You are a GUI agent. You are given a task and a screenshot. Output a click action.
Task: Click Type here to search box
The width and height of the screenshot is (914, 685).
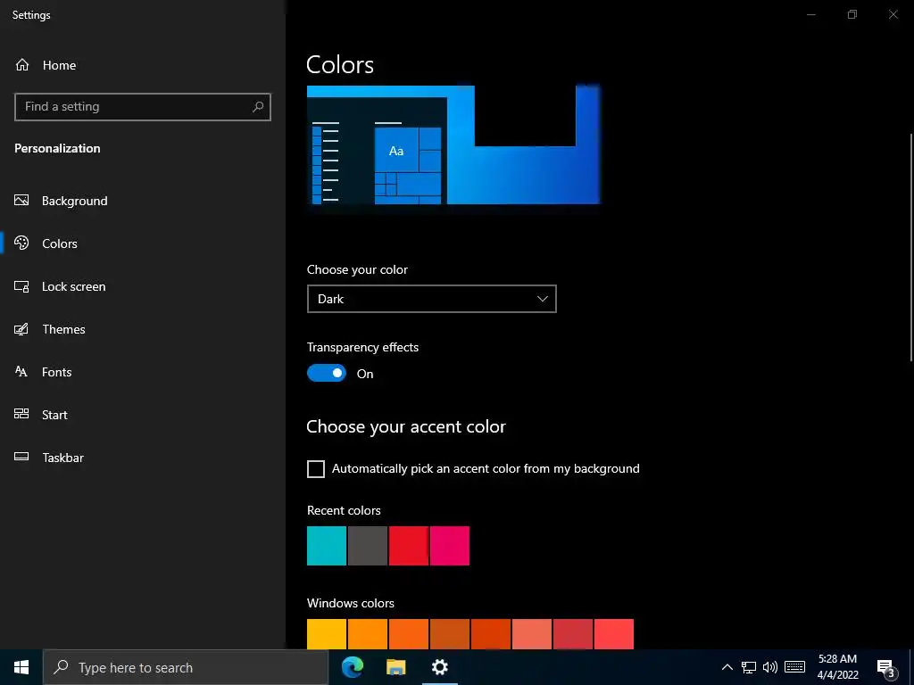coord(186,667)
